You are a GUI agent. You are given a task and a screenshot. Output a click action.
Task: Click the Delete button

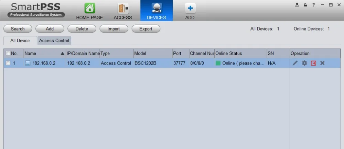tap(82, 28)
